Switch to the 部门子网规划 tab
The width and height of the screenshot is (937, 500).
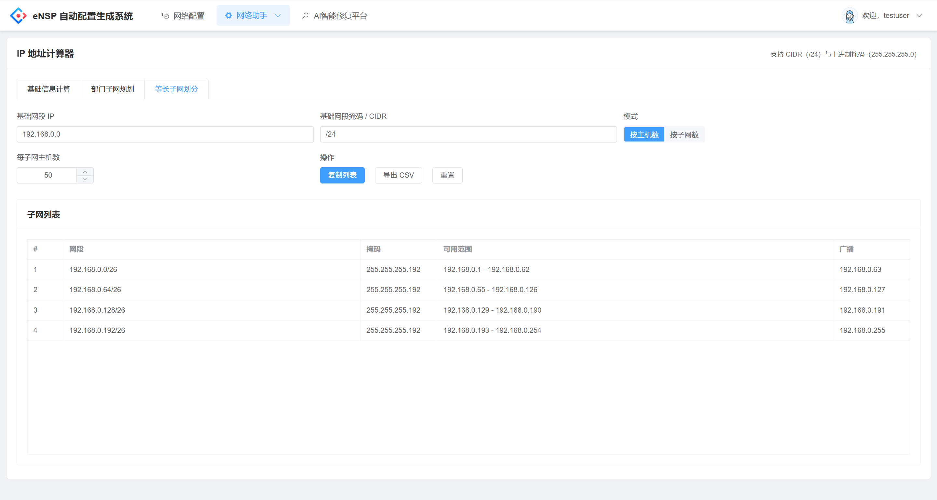click(112, 89)
